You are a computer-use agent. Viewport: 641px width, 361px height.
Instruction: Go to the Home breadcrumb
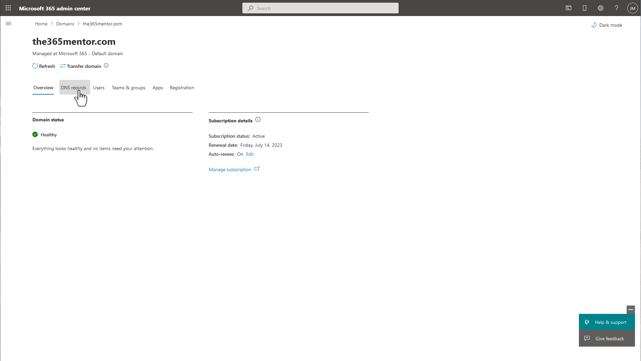[x=41, y=24]
